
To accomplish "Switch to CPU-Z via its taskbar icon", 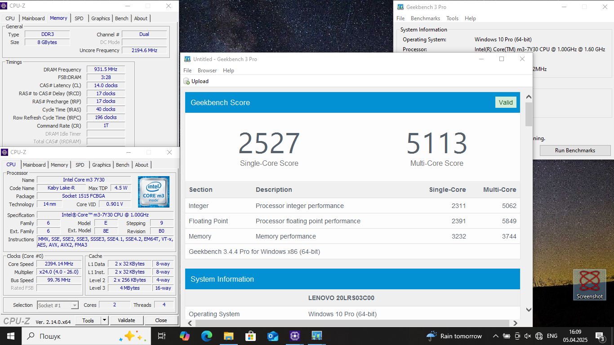I will pyautogui.click(x=295, y=336).
